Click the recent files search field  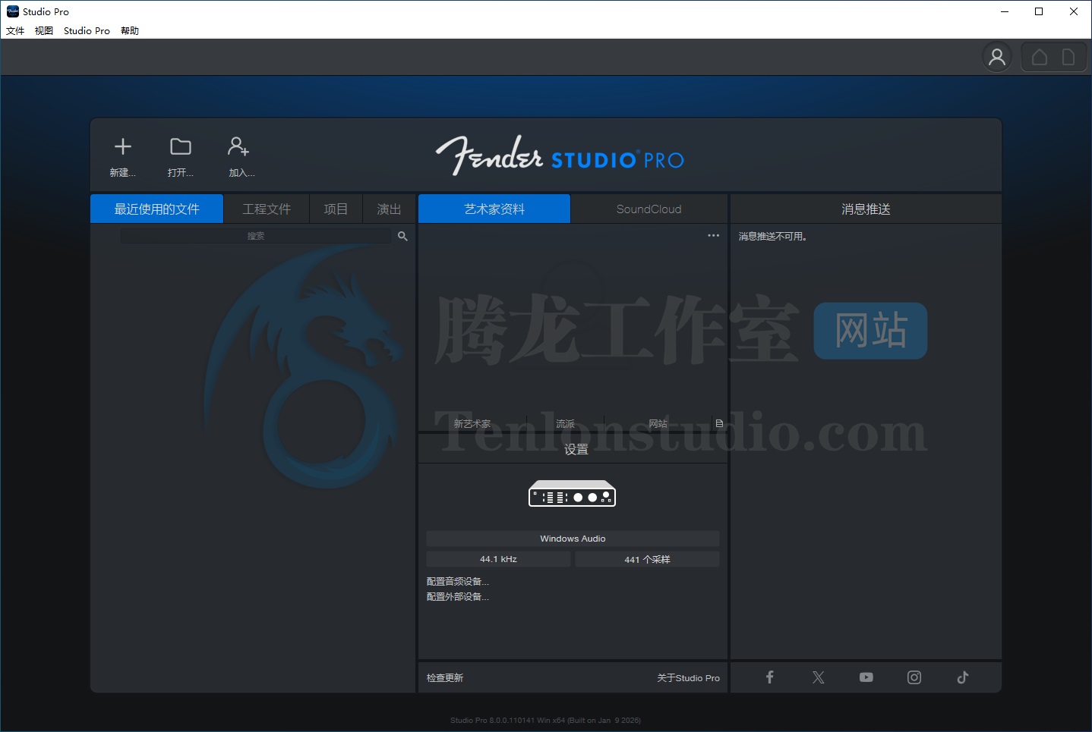pos(256,237)
